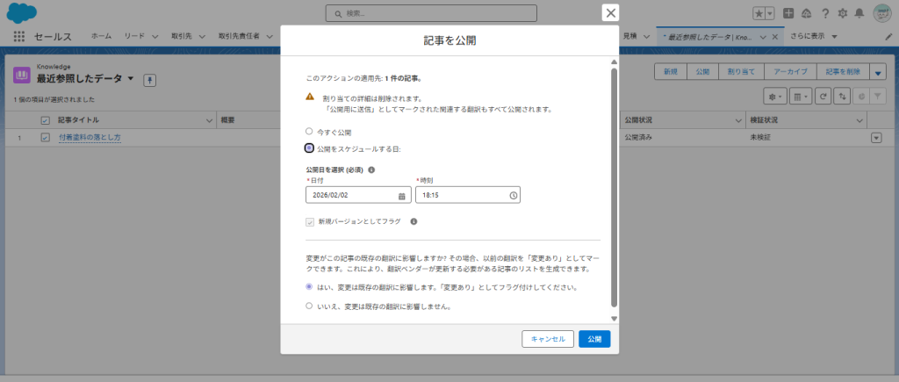The height and width of the screenshot is (382, 899).
Task: Click the sort arrows icon in list toolbar
Action: pos(842,97)
